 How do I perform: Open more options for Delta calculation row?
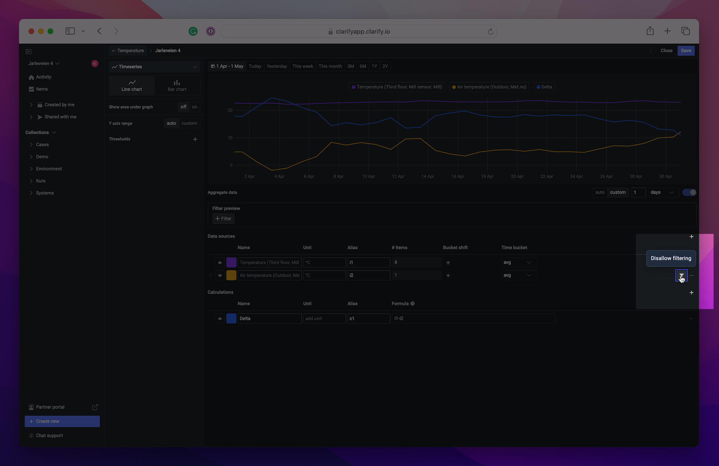tap(692, 318)
